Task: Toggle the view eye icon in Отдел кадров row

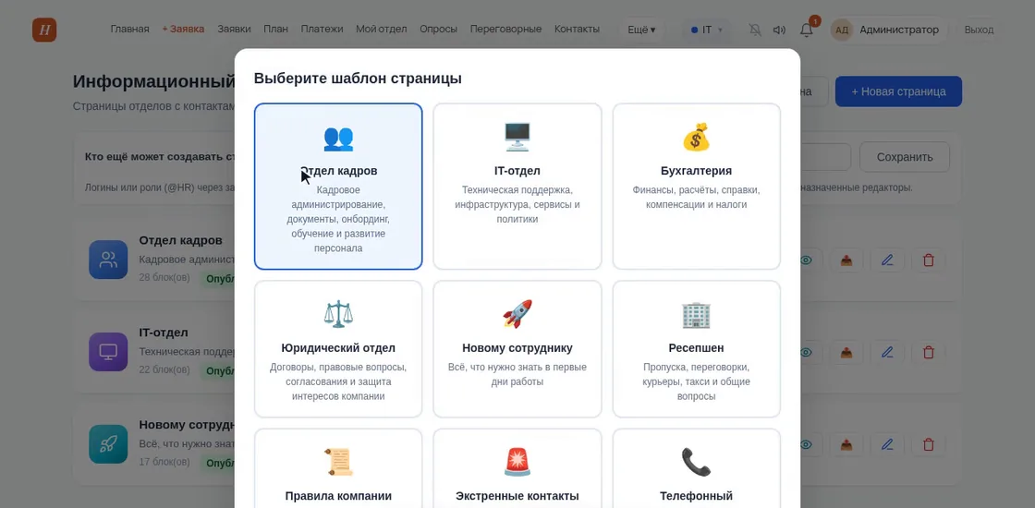Action: [806, 260]
